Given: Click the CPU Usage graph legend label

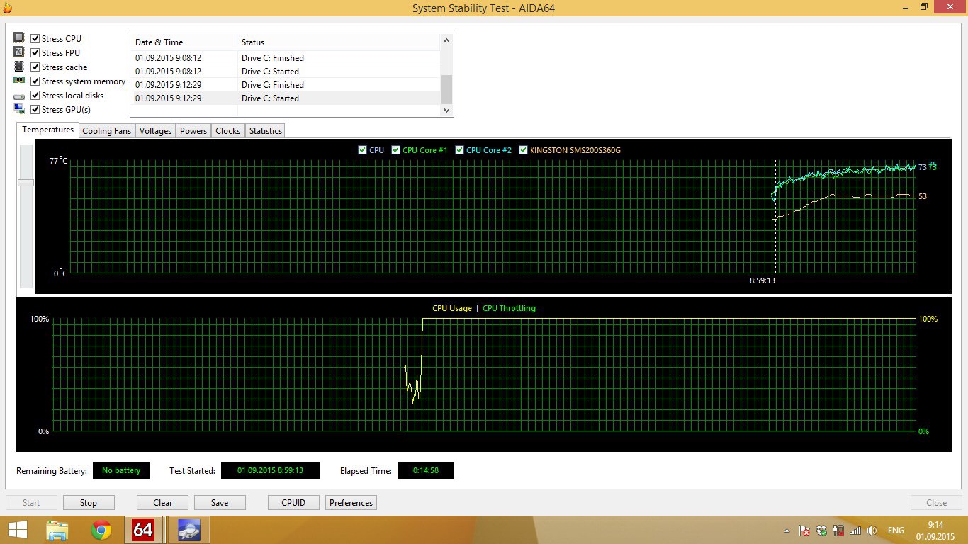Looking at the screenshot, I should pyautogui.click(x=452, y=308).
